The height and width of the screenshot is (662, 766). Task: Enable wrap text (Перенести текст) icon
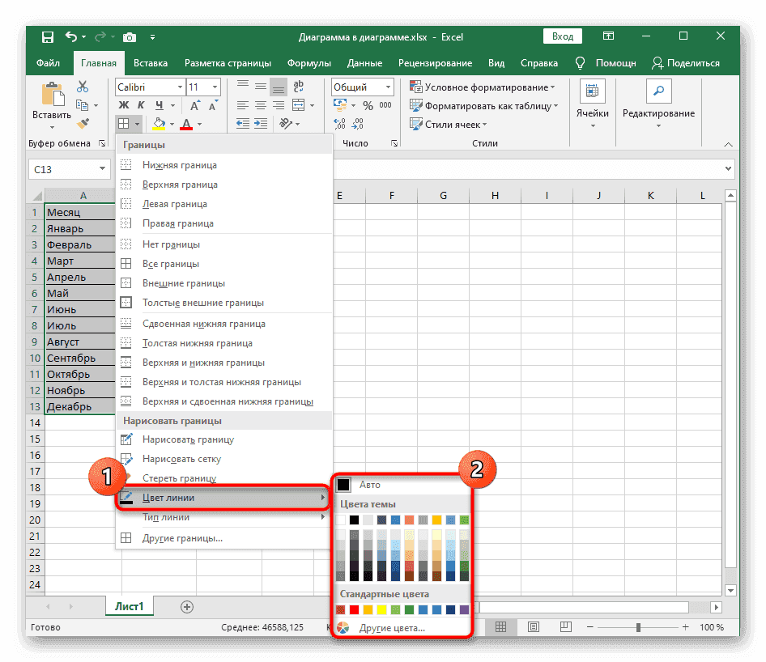298,87
